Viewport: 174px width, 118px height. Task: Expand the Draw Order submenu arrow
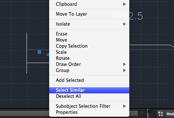point(125,64)
